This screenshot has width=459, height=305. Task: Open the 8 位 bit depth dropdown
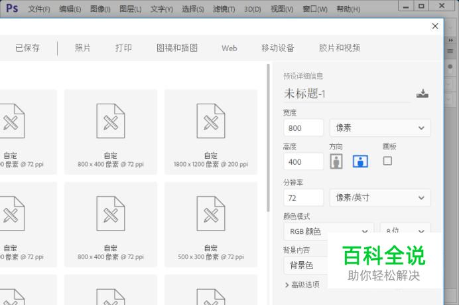coord(405,229)
